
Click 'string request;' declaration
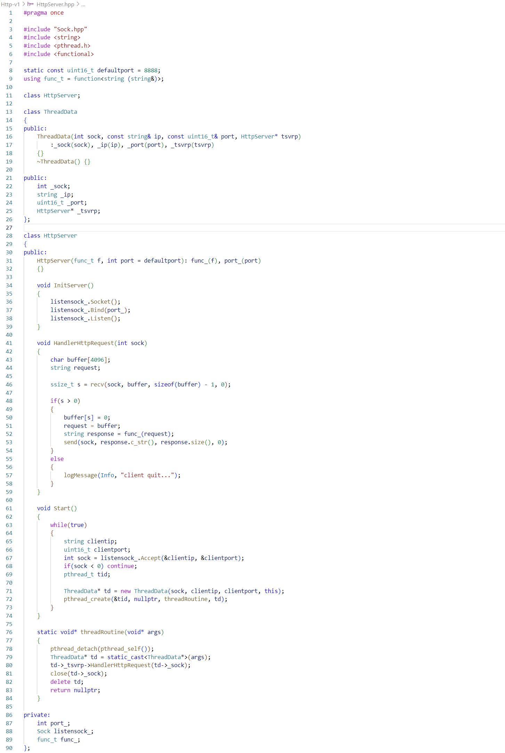(x=75, y=368)
